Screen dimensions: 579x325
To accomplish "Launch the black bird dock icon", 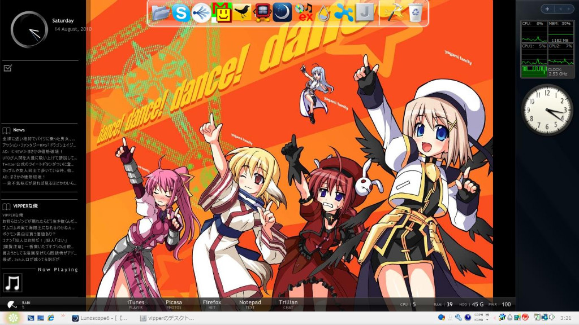I will [x=242, y=12].
